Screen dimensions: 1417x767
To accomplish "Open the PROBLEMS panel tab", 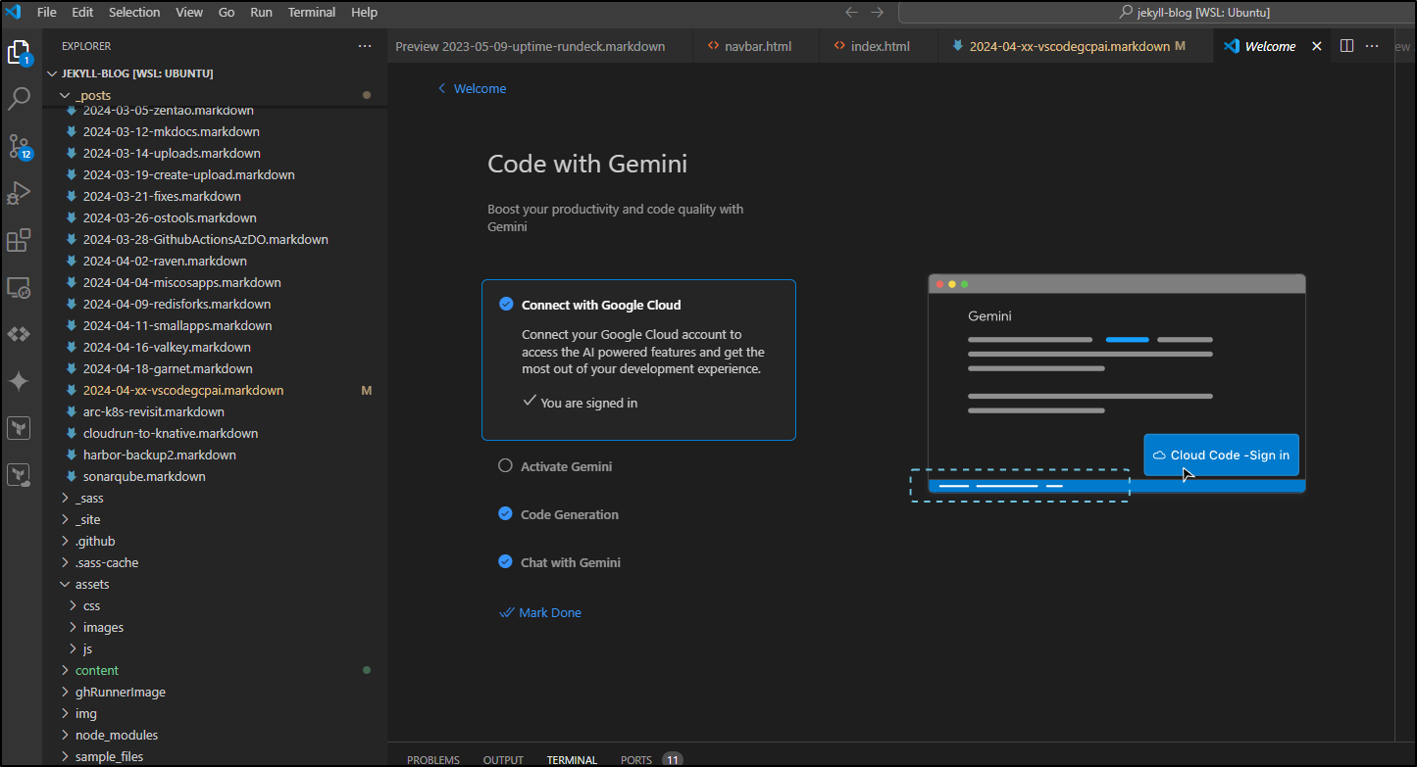I will coord(433,760).
